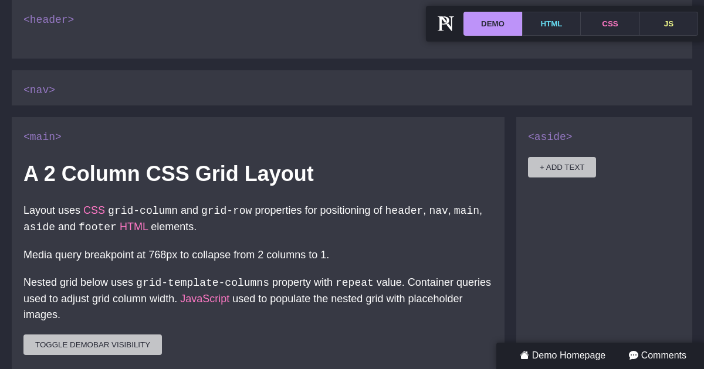Click the <main> section label
The height and width of the screenshot is (369, 704).
click(42, 136)
